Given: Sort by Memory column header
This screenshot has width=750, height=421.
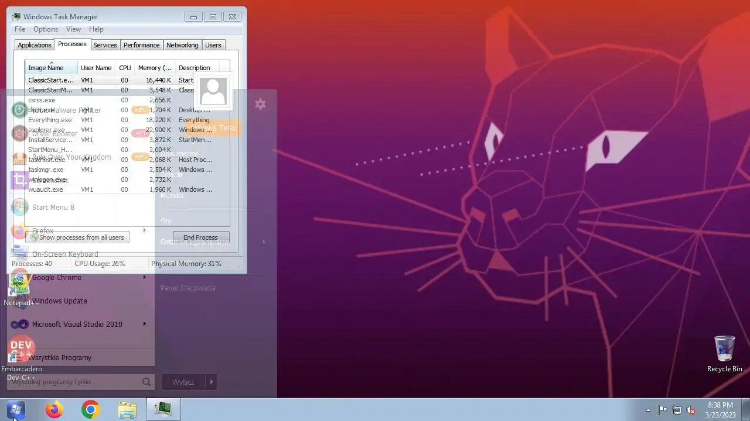Looking at the screenshot, I should pyautogui.click(x=155, y=68).
